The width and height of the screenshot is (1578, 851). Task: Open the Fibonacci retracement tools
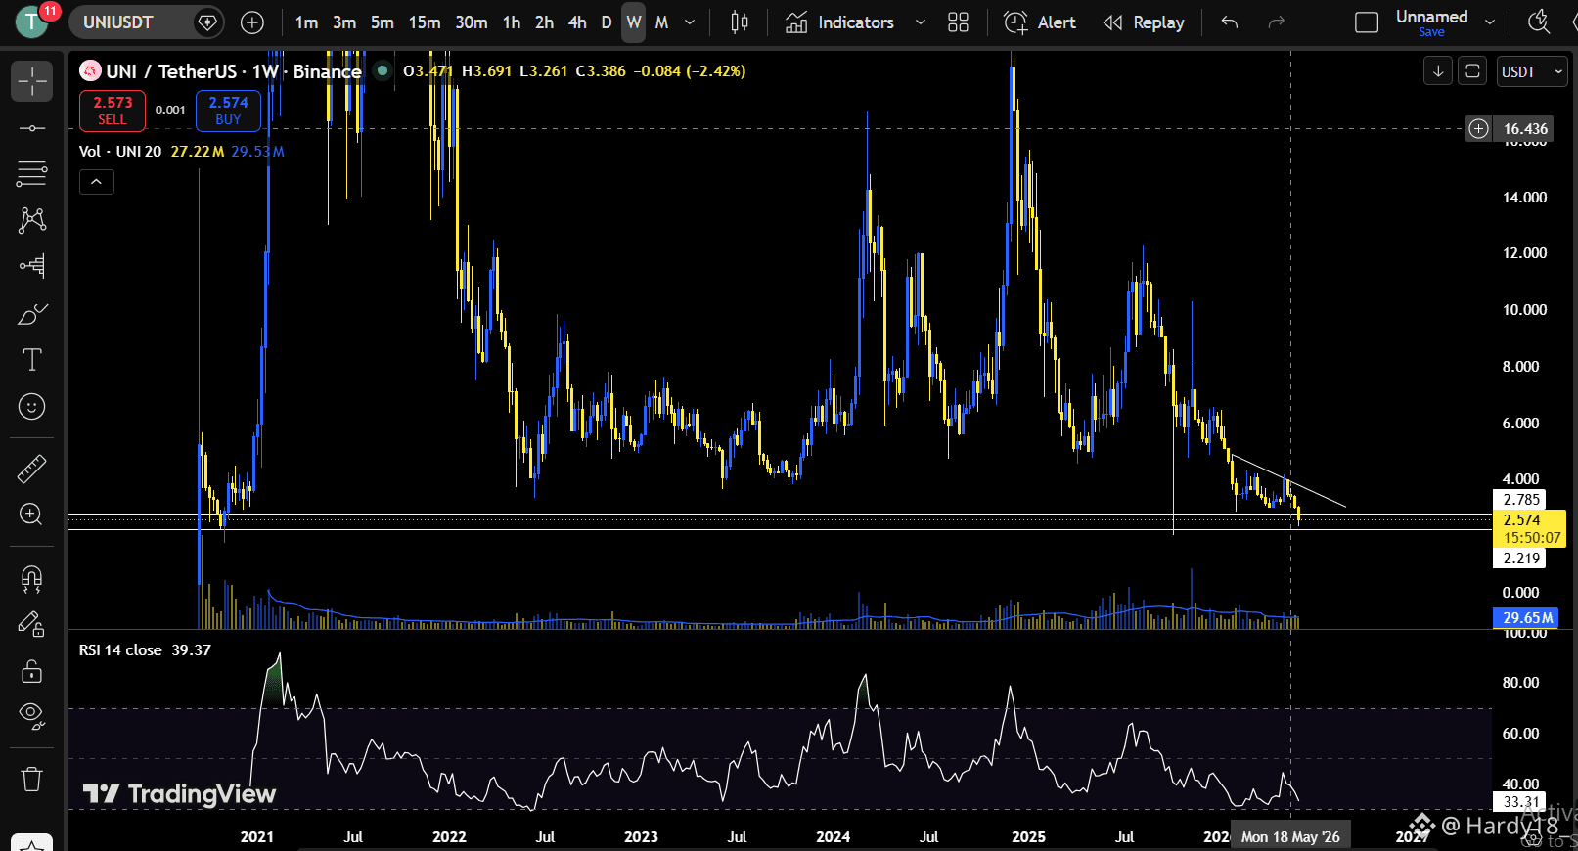[31, 174]
